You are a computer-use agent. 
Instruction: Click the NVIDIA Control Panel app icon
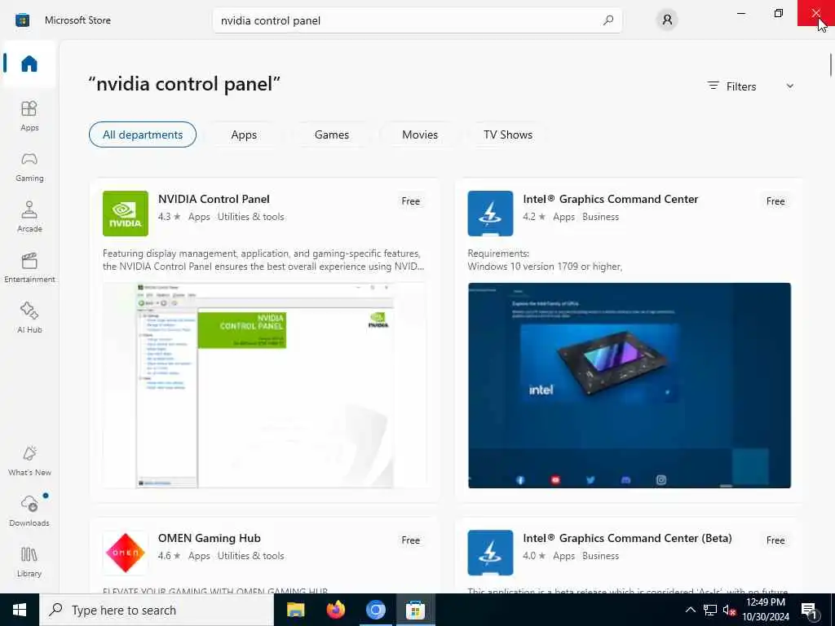coord(125,214)
